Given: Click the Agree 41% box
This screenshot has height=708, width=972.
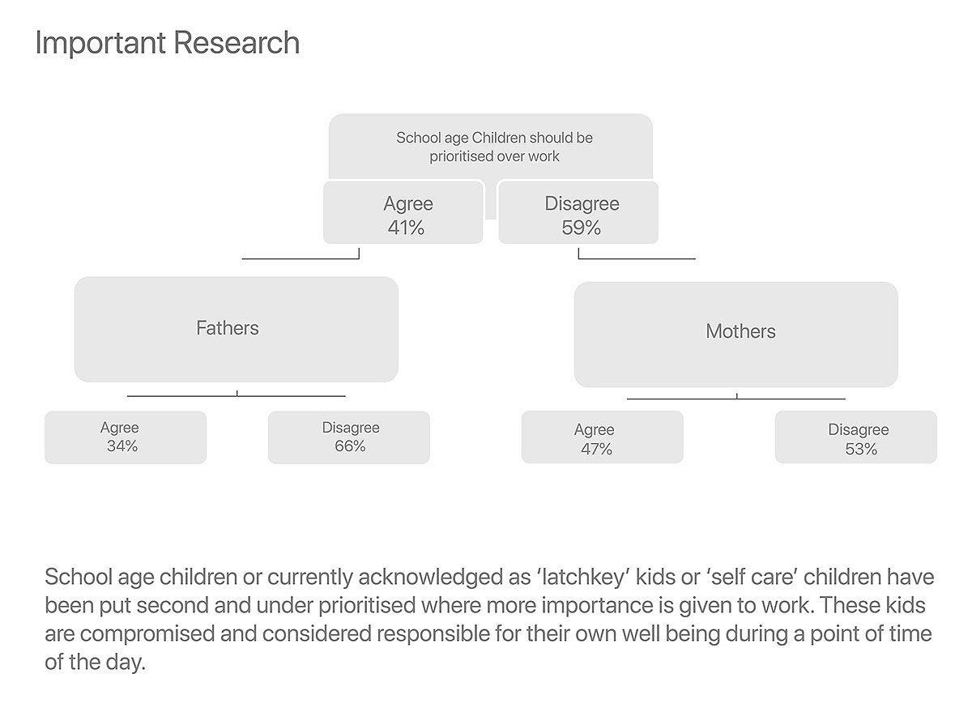Looking at the screenshot, I should 403,214.
